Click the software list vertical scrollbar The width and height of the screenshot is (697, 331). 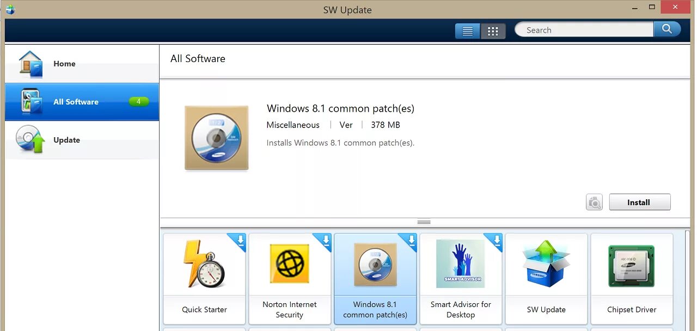click(687, 280)
